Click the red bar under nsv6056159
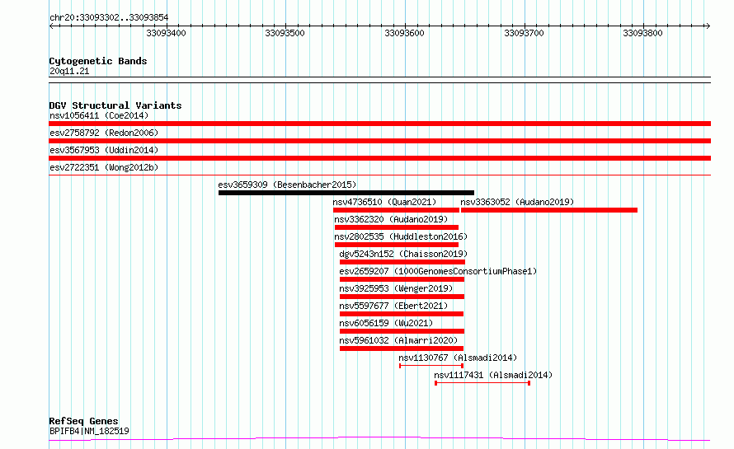Viewport: 734px width, 449px height. coord(402,331)
